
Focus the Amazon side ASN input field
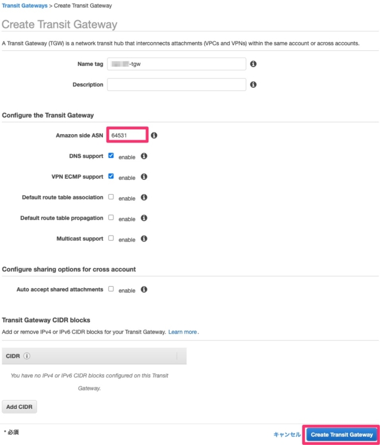[128, 135]
